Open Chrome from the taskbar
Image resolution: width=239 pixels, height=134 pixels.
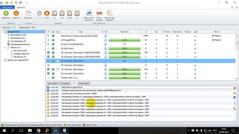[38, 131]
